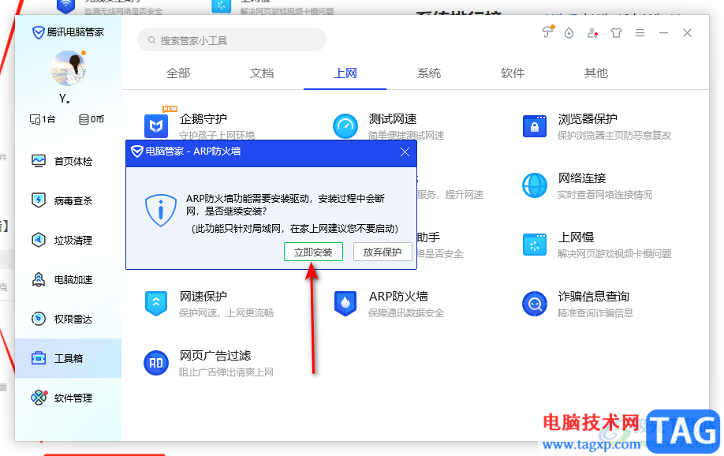Viewport: 724px width, 456px height.
Task: Switch to the 软件 tab
Action: coord(513,73)
